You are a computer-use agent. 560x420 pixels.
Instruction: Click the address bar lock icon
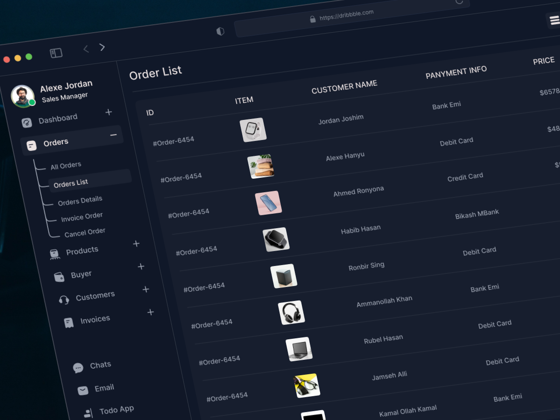pos(313,19)
